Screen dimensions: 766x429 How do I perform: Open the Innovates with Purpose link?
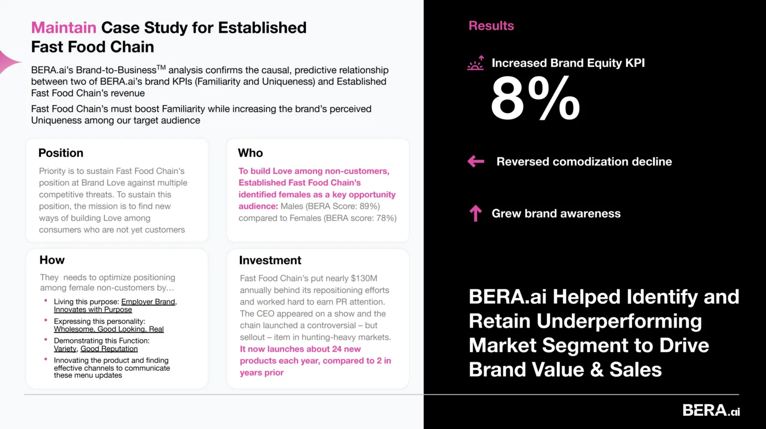[x=93, y=310]
